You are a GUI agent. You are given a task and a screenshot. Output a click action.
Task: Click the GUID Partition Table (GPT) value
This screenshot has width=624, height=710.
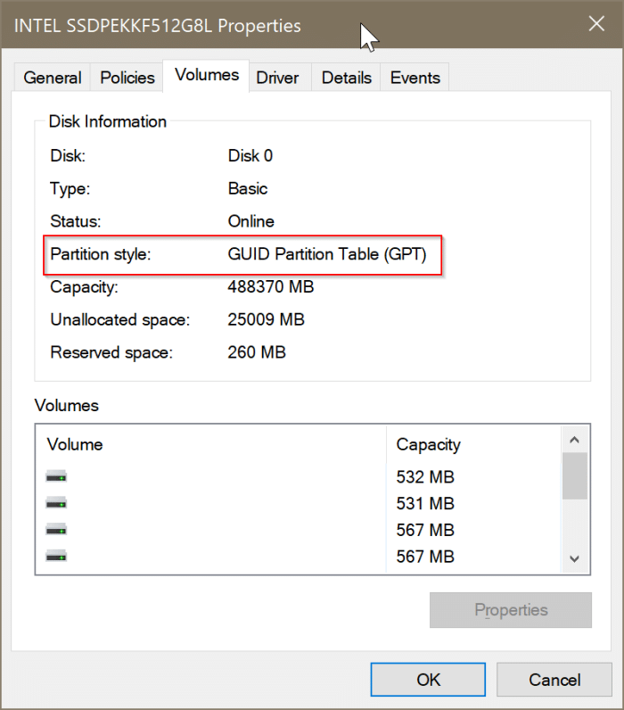tap(326, 254)
